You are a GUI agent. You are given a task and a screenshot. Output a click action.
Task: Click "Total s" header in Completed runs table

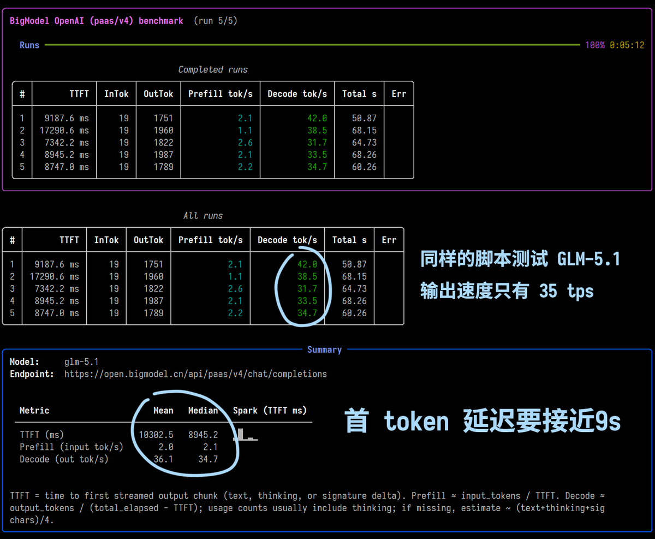coord(359,94)
